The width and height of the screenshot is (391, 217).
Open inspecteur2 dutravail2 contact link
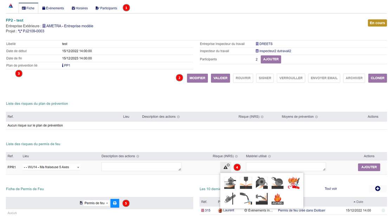pos(275,51)
